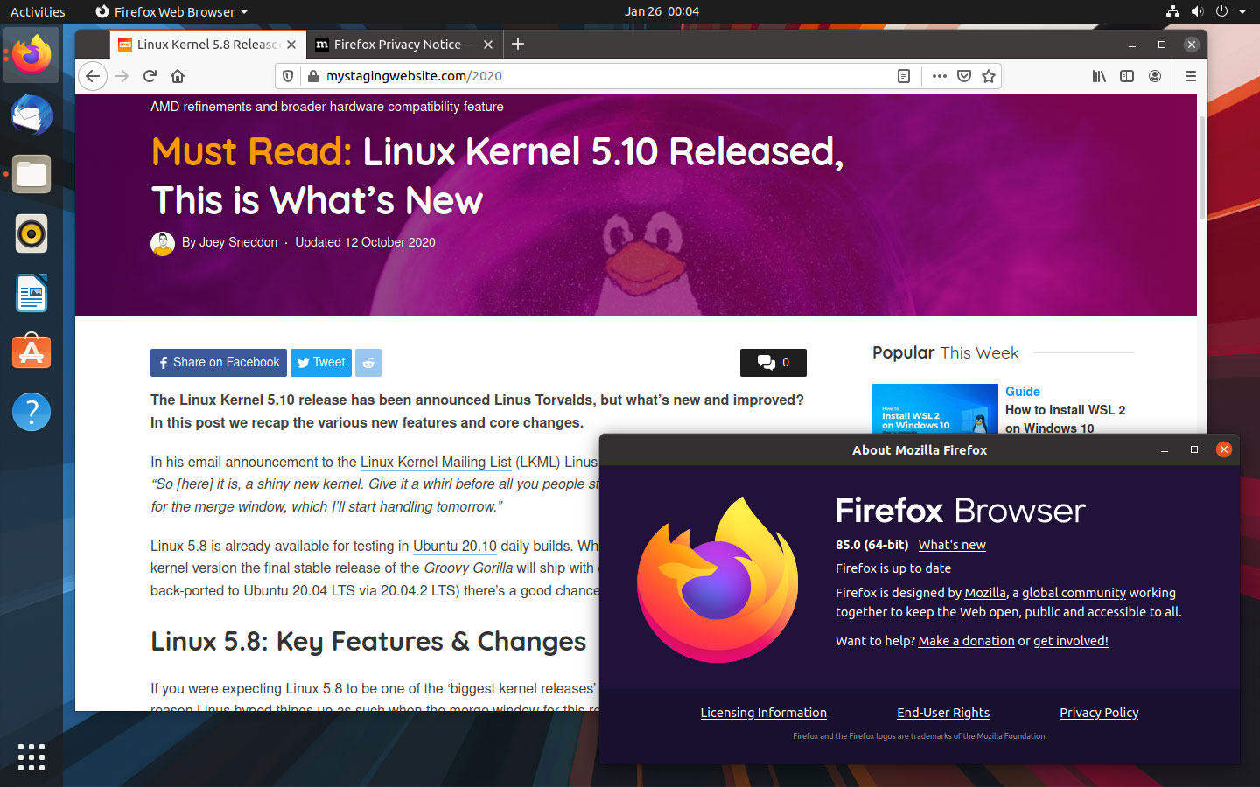The height and width of the screenshot is (787, 1260).
Task: Launch Firefox from the dock
Action: click(x=31, y=55)
